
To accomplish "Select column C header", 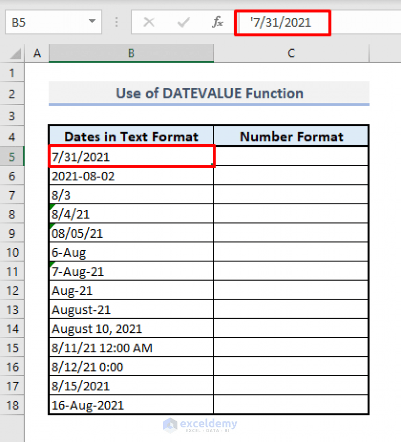I will pyautogui.click(x=291, y=53).
